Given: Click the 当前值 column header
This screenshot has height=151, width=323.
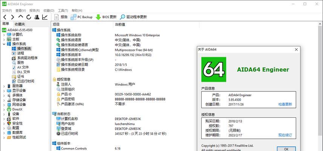Looking at the screenshot, I should [x=156, y=24].
